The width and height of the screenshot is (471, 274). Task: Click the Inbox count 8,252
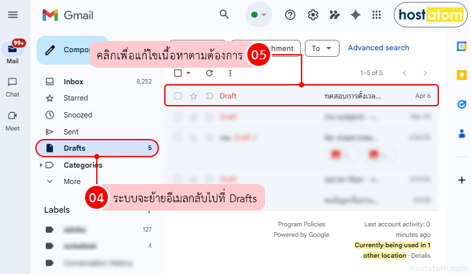(x=144, y=82)
